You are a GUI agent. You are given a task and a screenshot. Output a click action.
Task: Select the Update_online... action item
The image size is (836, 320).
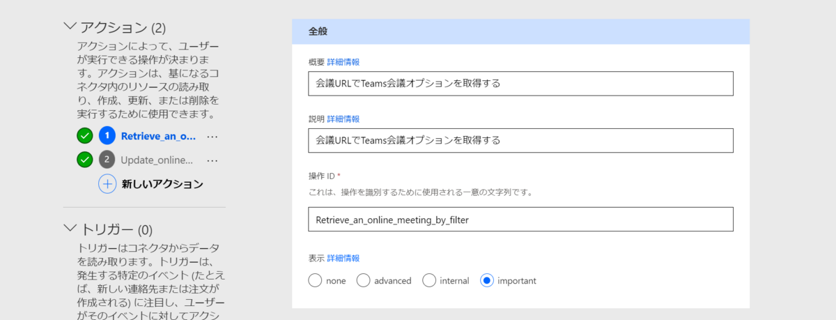click(157, 160)
